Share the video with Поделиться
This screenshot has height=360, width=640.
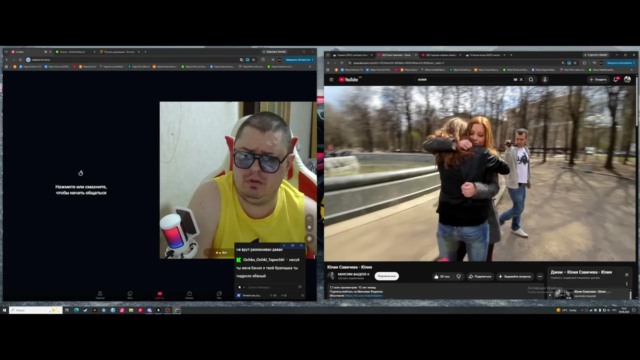point(479,276)
